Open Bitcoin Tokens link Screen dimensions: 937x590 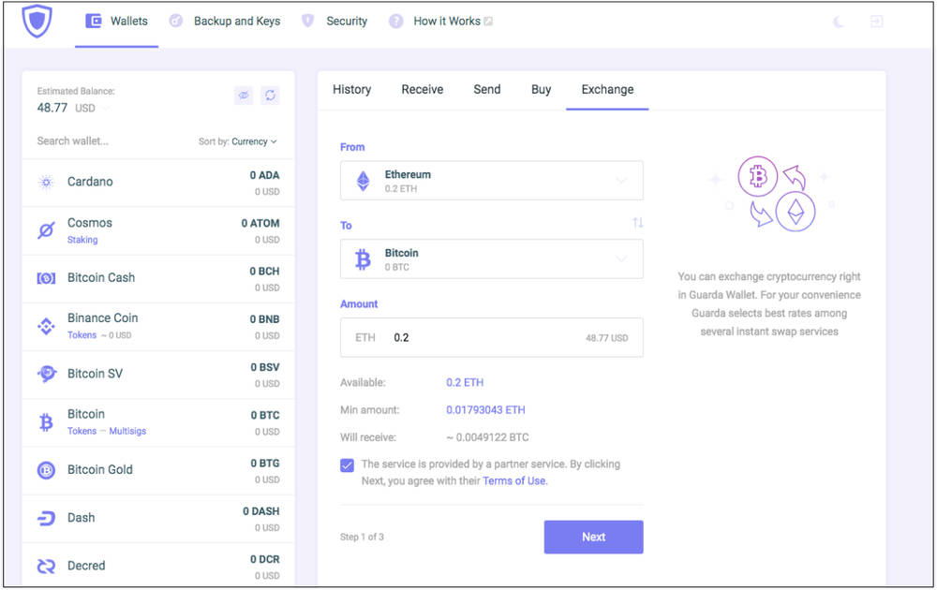click(82, 431)
